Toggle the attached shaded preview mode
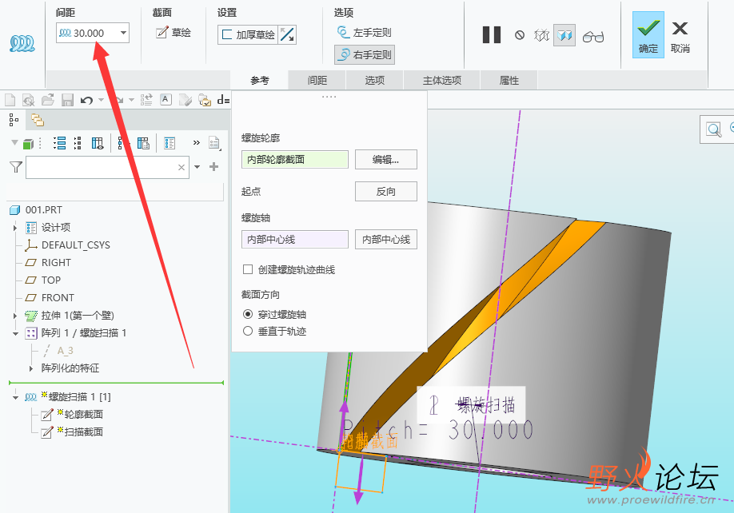 (x=564, y=35)
